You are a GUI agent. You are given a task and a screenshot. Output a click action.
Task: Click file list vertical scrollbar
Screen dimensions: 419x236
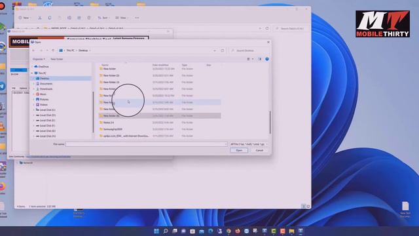pos(270,123)
